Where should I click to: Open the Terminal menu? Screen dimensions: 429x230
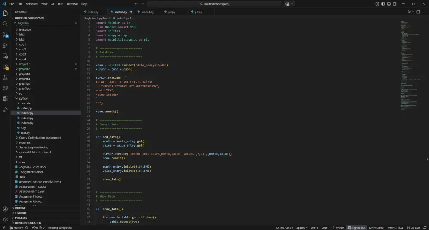point(72,4)
